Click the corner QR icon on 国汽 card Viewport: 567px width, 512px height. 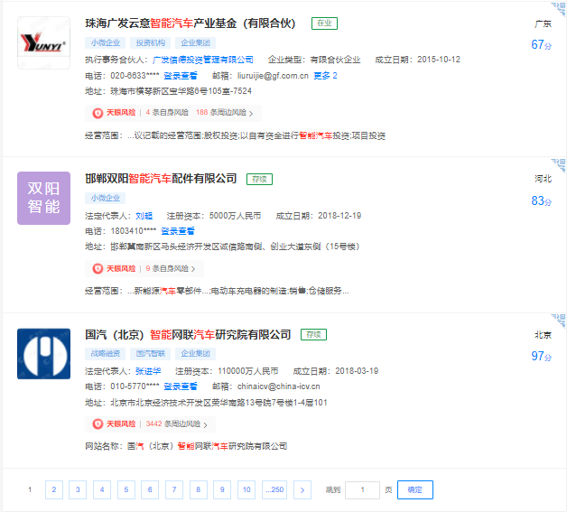(559, 321)
